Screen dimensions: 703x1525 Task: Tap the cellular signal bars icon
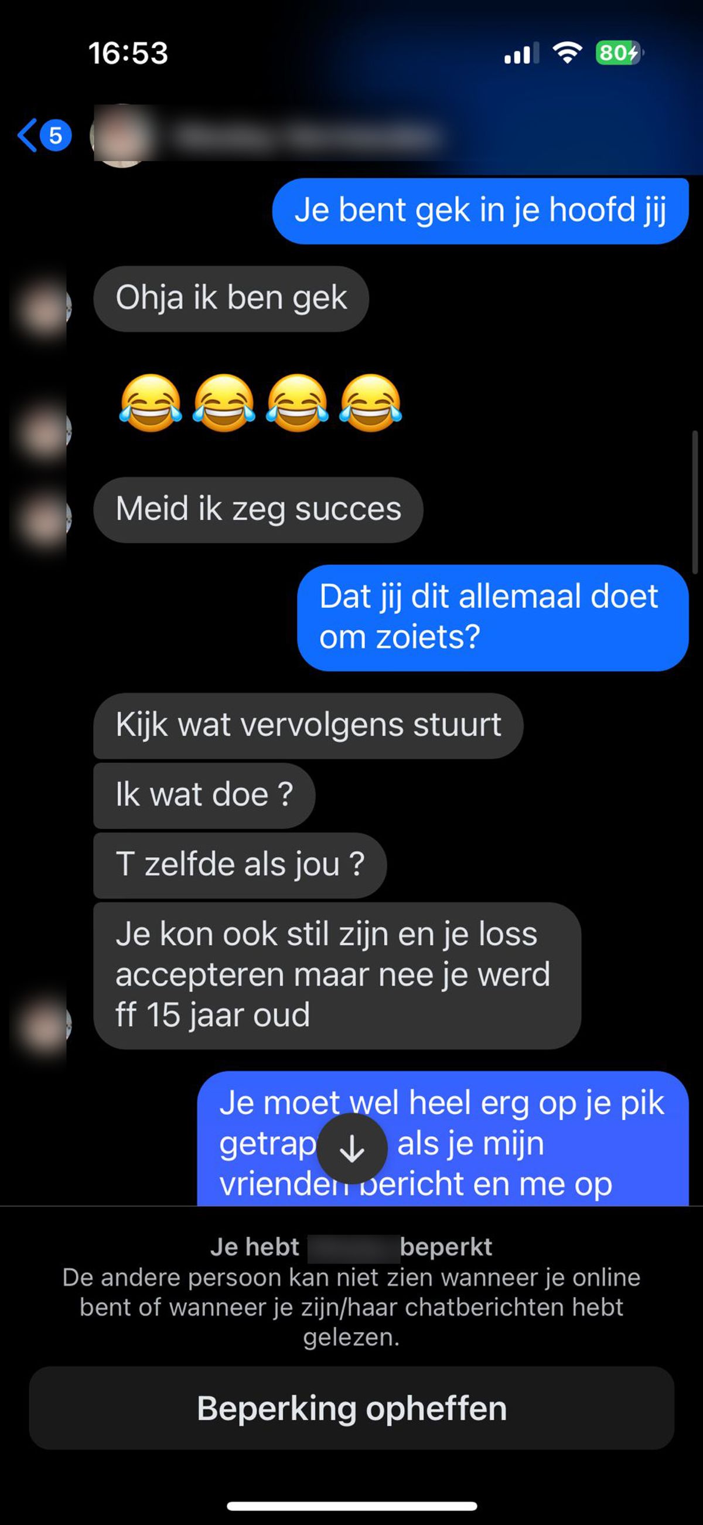[521, 53]
